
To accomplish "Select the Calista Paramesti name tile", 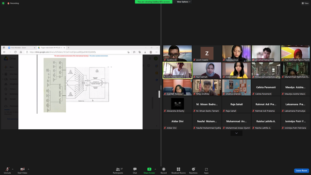I will pyautogui.click(x=266, y=87).
